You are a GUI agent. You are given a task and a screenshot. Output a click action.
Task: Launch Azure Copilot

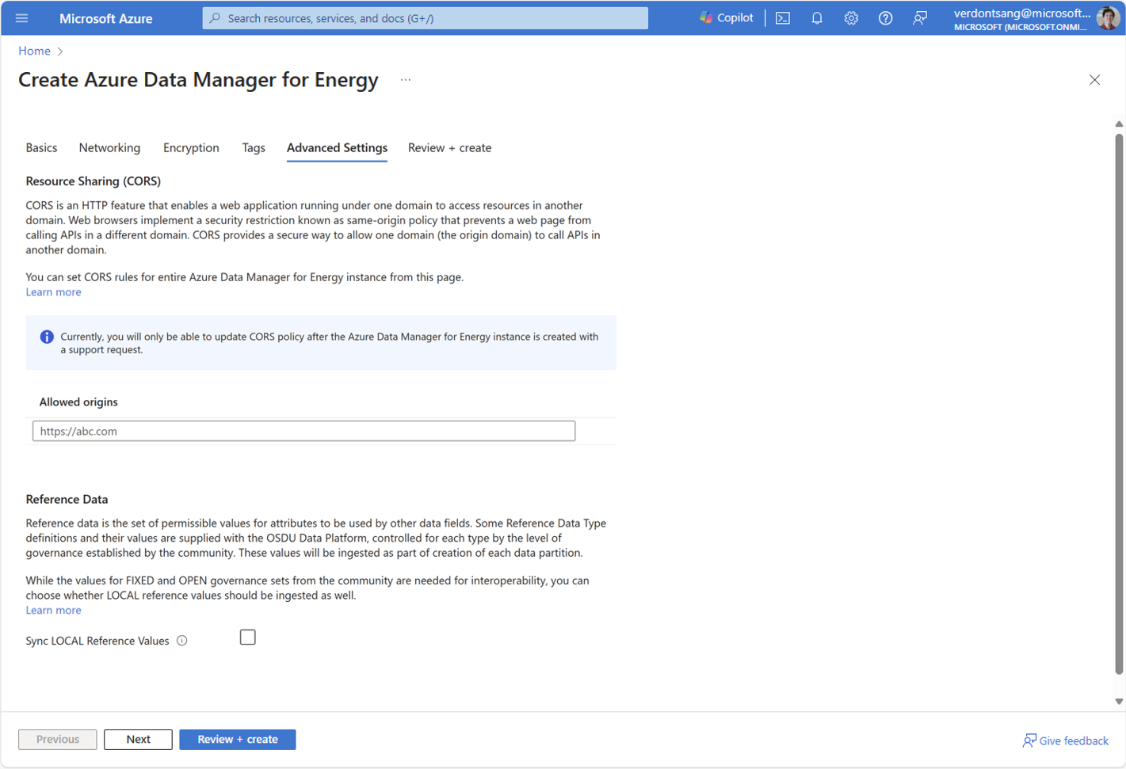(726, 17)
